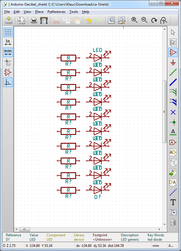Toggle horizontal/vertical wire orientation only

[8, 82]
